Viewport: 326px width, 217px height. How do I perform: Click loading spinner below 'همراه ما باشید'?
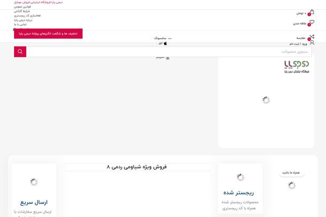[x=292, y=186]
